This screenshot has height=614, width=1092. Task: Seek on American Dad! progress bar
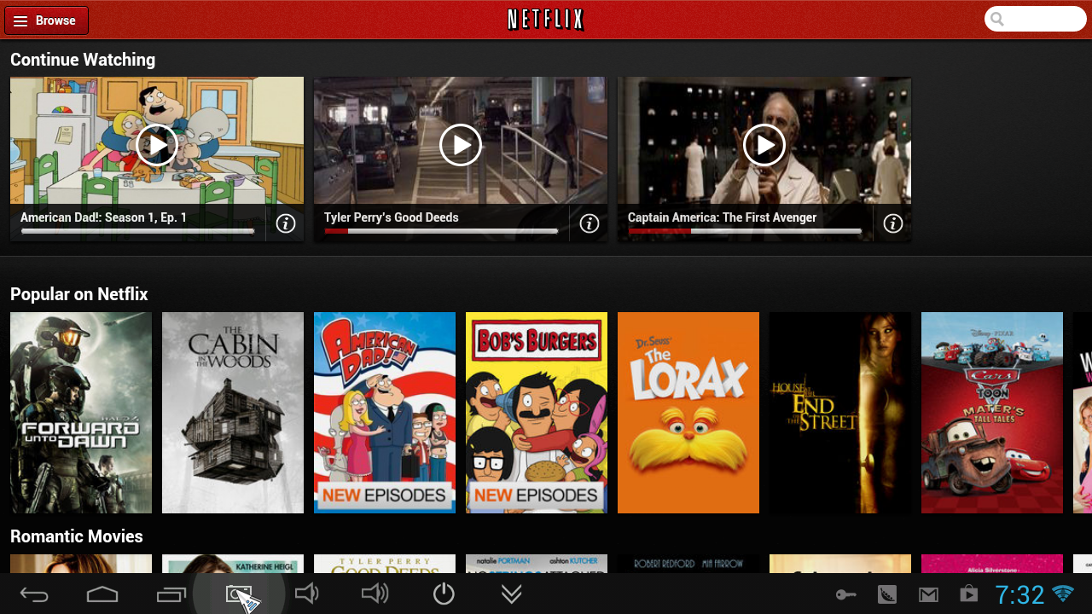pos(137,231)
